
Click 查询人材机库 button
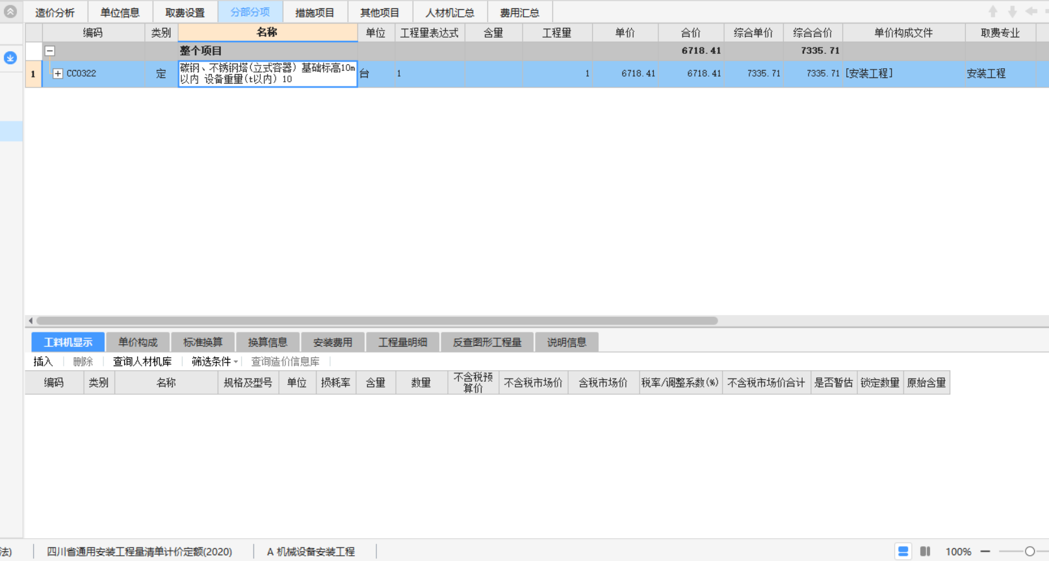point(142,362)
